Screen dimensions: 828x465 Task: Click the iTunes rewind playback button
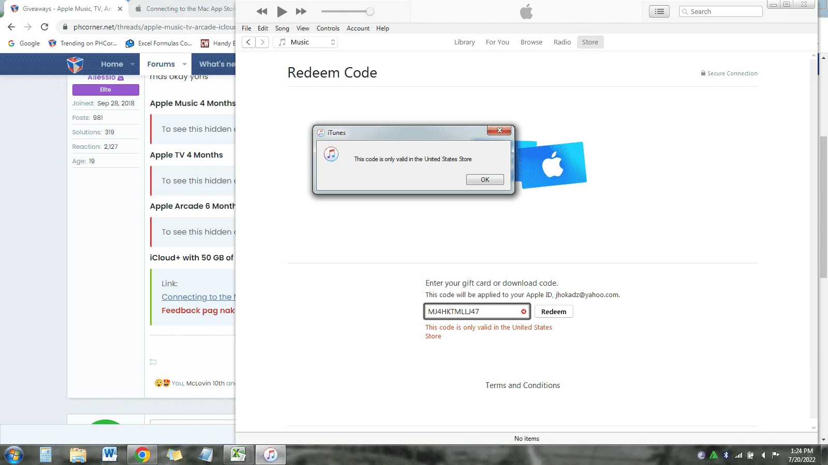point(262,11)
